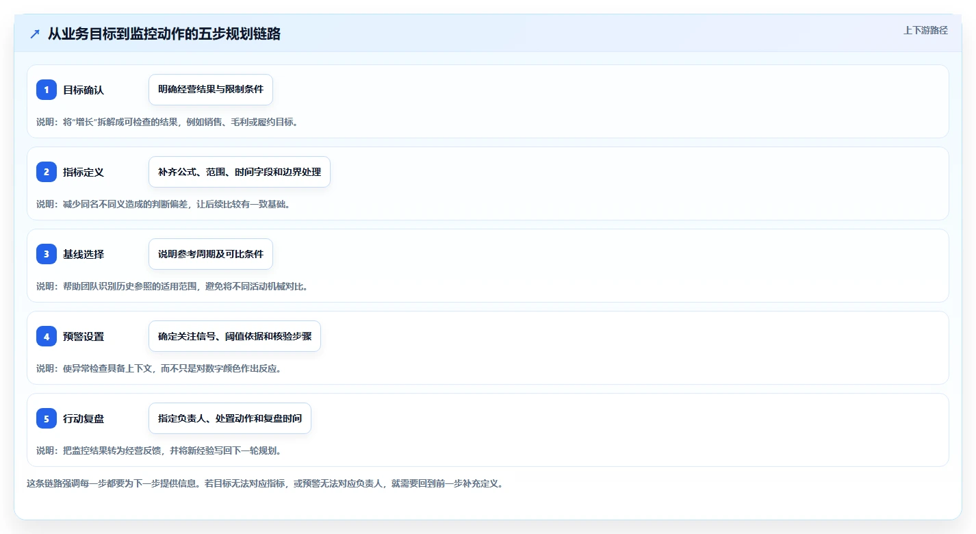
Task: Click the panel heading 从业务目标到监控动作的五步规划链路
Action: (164, 34)
